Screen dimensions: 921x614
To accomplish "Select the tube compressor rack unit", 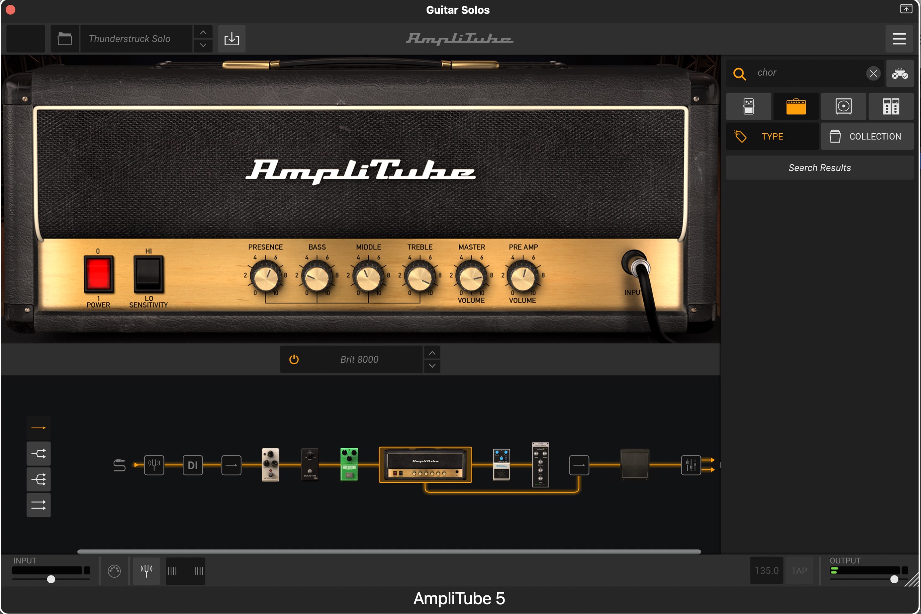I will (x=541, y=465).
